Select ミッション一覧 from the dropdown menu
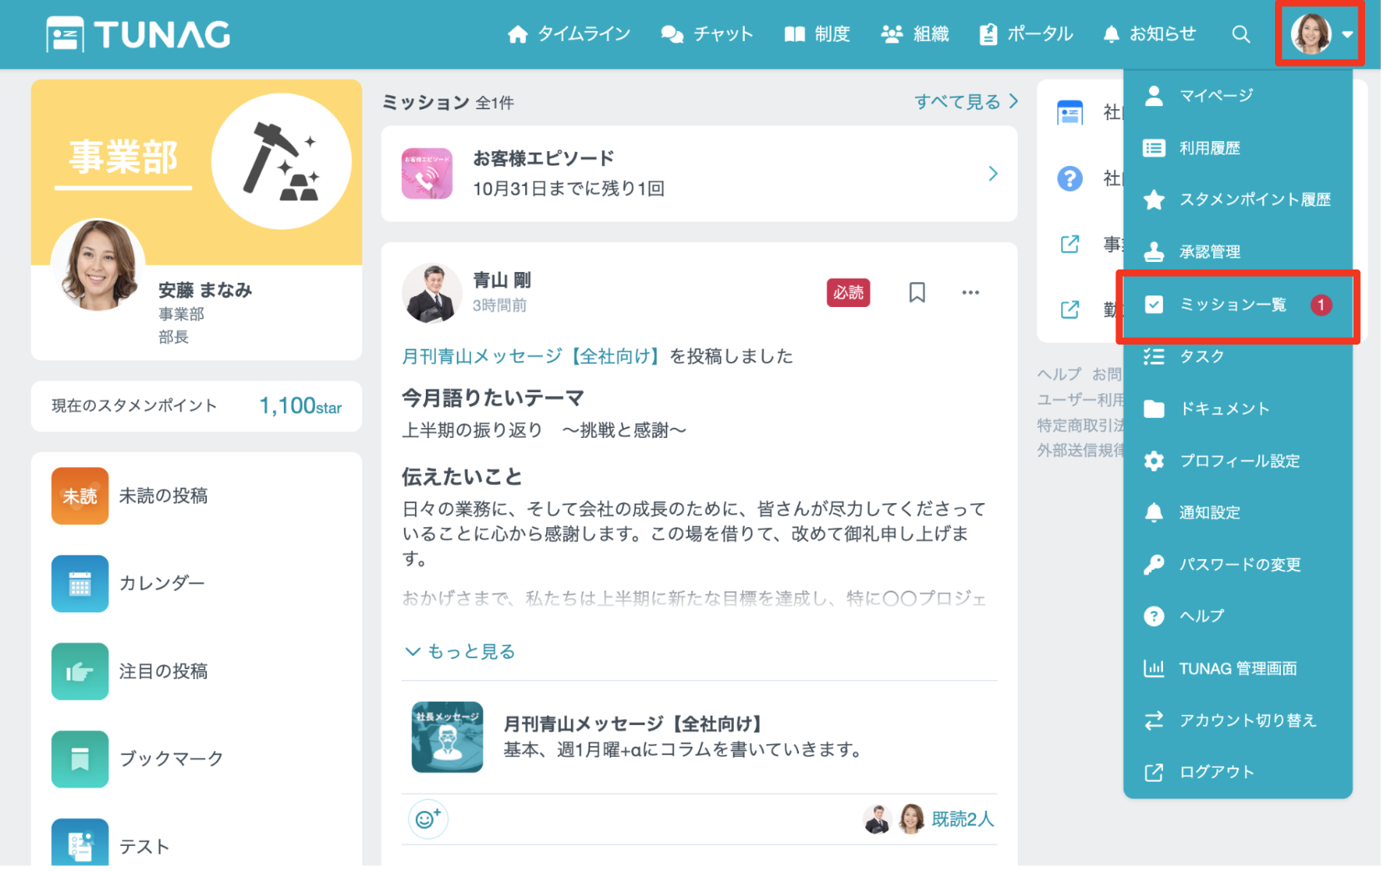The height and width of the screenshot is (871, 1381). click(1232, 305)
